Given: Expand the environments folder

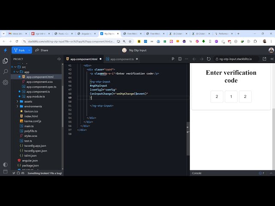Looking at the screenshot, I should point(33,106).
